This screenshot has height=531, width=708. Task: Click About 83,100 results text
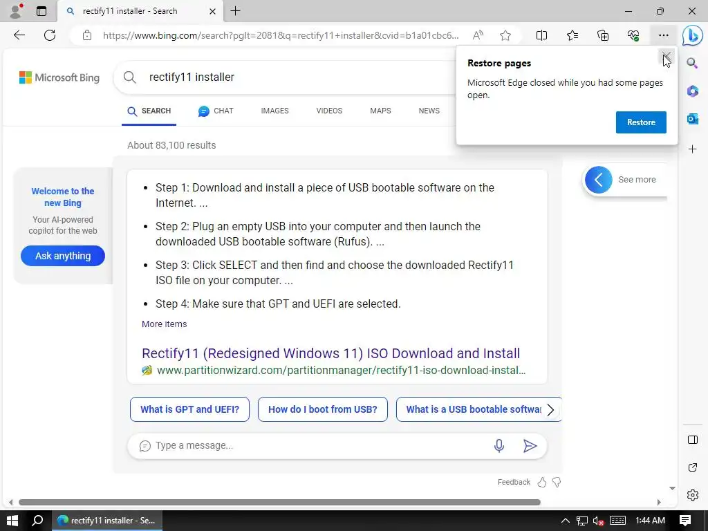pos(171,145)
